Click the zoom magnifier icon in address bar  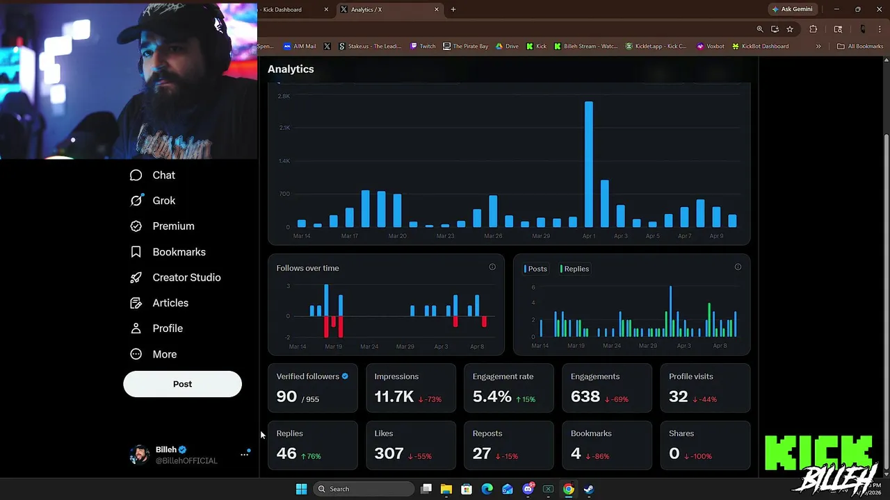click(760, 29)
